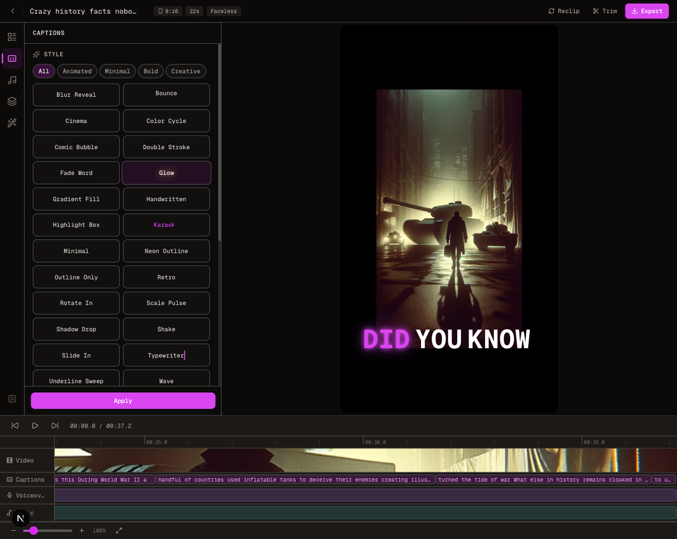677x539 pixels.
Task: Open the layers stack sidebar icon
Action: (x=12, y=102)
